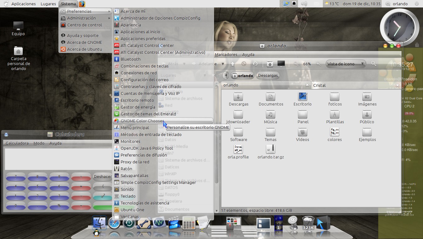Open weather applet showing 13 °C
This screenshot has height=239, width=423.
click(x=331, y=4)
